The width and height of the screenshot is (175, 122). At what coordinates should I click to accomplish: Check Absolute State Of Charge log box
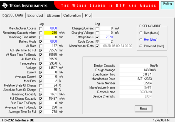coord(41,90)
